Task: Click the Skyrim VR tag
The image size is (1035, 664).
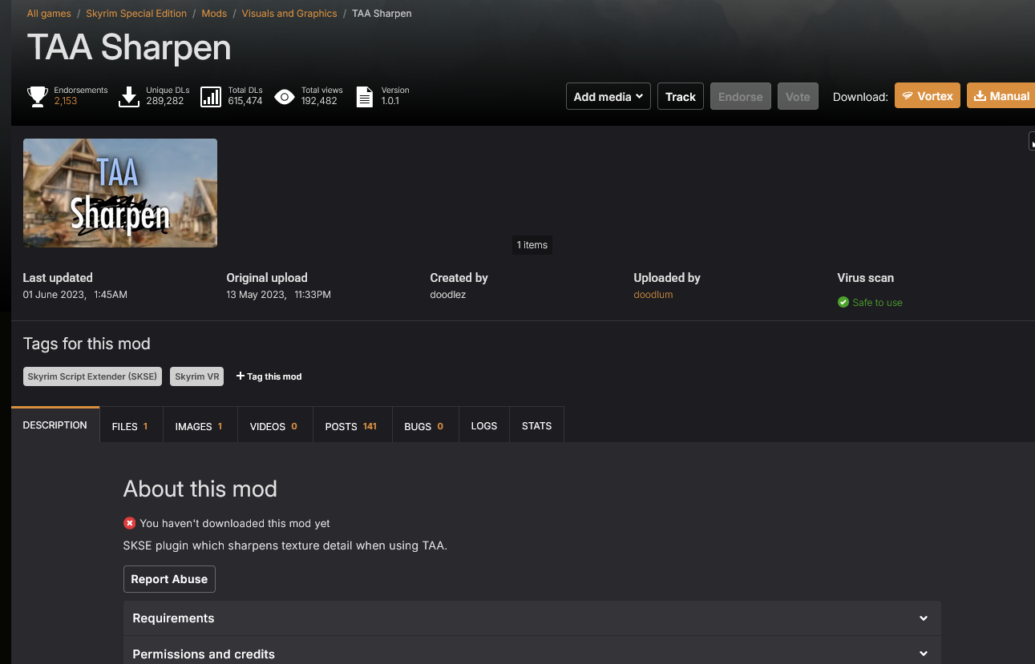Action: (196, 376)
